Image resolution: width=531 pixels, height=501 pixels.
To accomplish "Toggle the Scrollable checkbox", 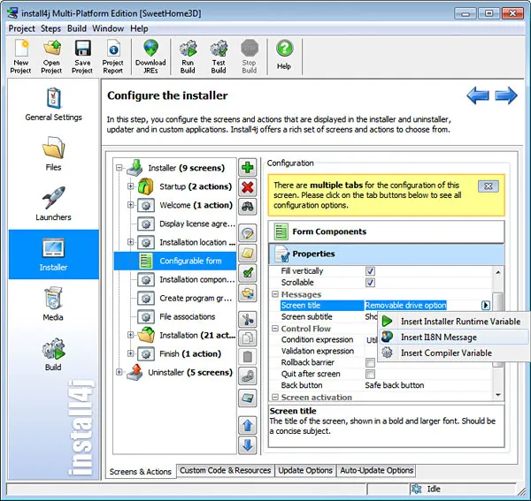I will pos(370,283).
